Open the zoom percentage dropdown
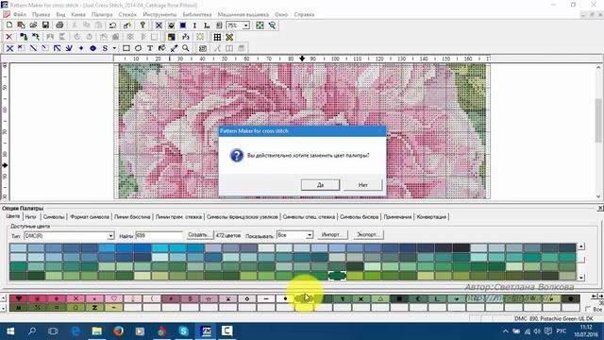This screenshot has width=604, height=340. [245, 25]
